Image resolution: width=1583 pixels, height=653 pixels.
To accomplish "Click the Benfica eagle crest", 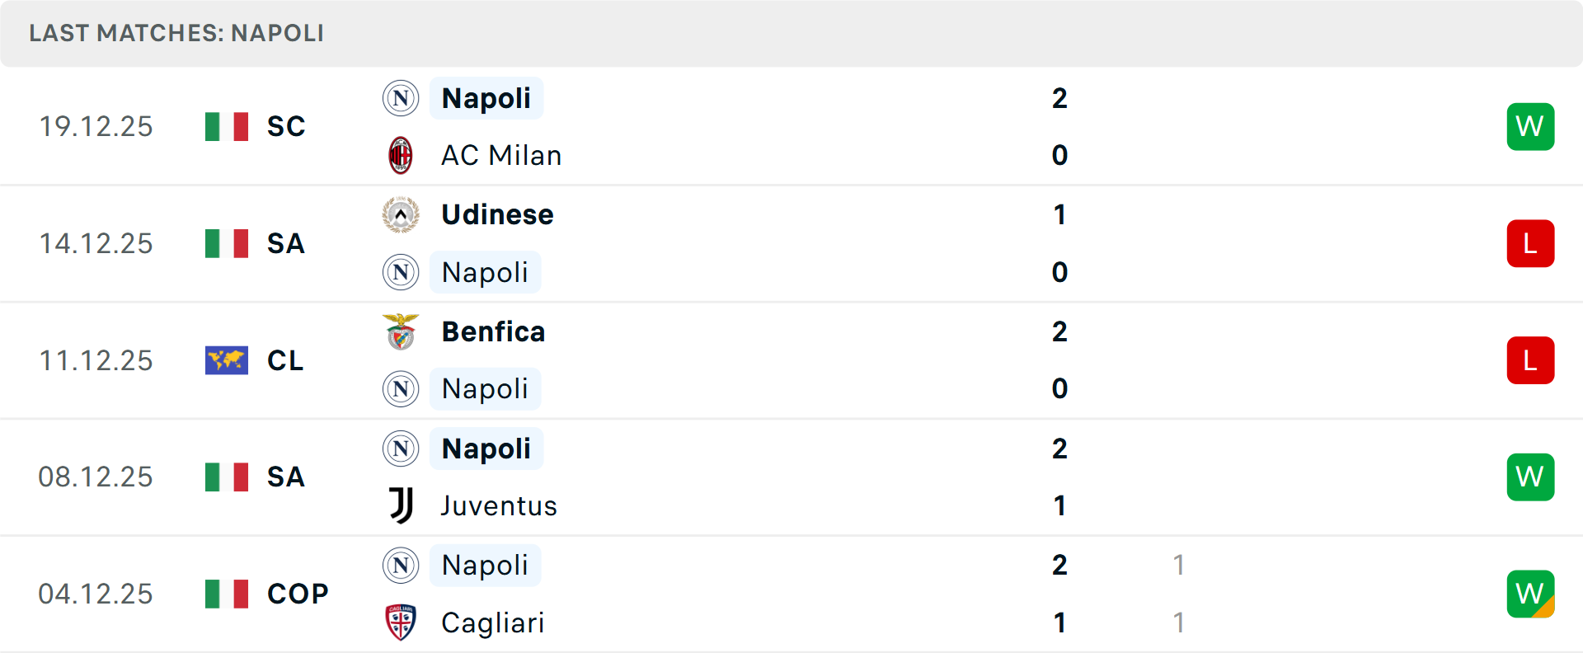I will pos(401,331).
